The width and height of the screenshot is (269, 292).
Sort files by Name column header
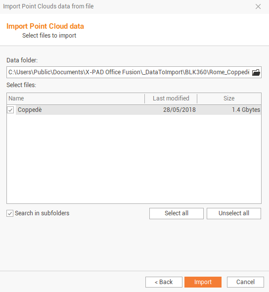[x=76, y=98]
